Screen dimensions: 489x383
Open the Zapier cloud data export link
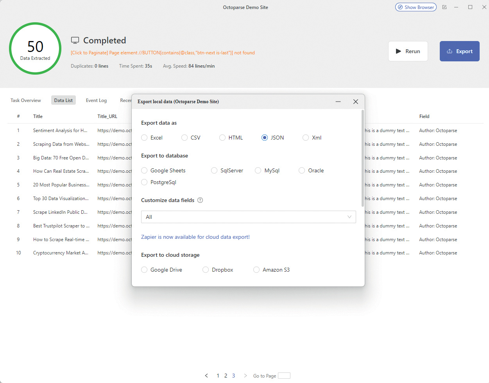coord(195,237)
